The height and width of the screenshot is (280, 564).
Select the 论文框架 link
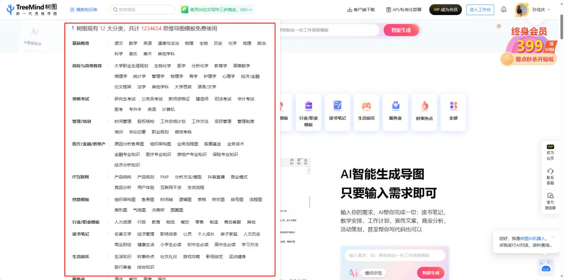coord(123,87)
